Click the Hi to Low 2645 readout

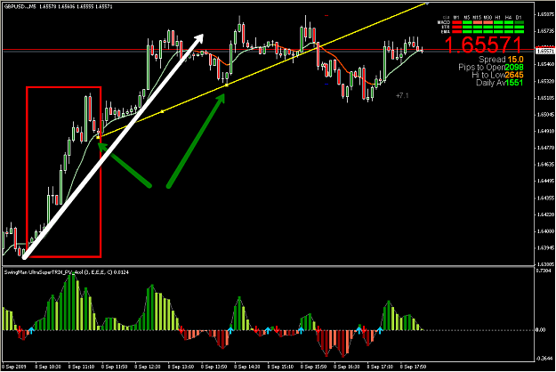497,75
